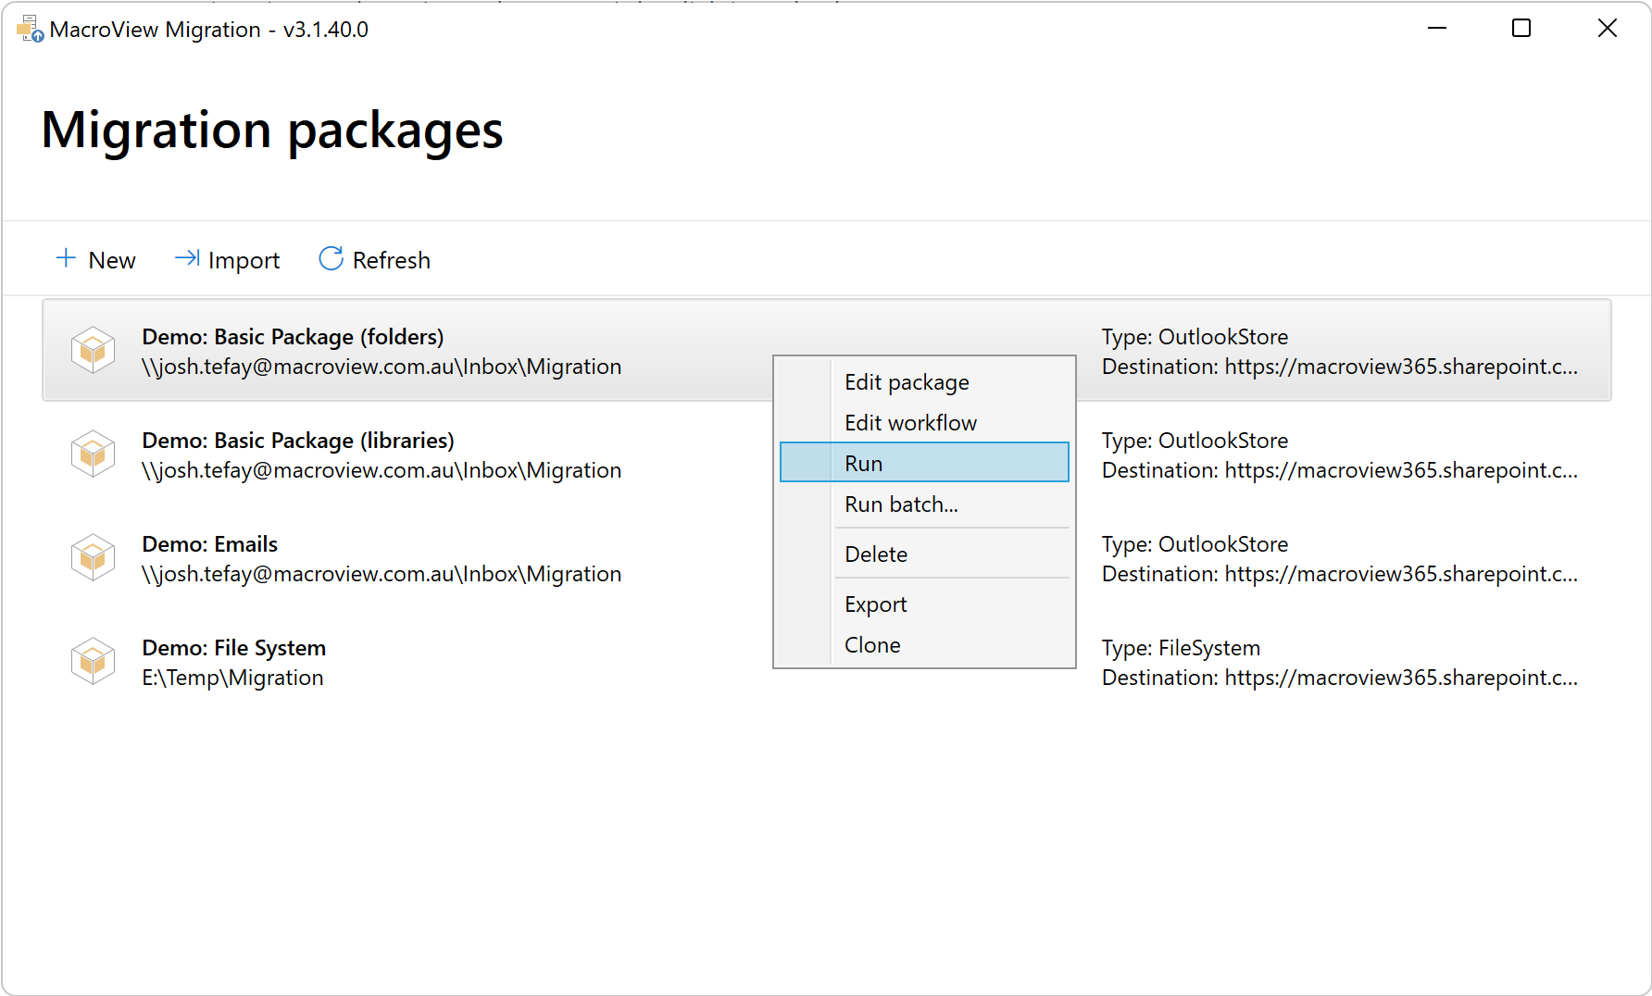
Task: Click the package icon for Demo: Basic Package (folders)
Action: [x=94, y=350]
